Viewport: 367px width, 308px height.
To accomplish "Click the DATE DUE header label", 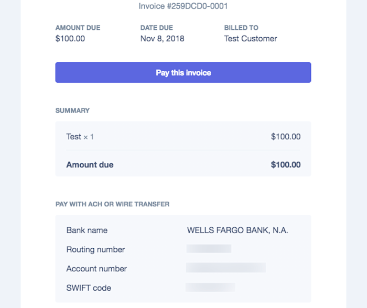I will (x=156, y=28).
